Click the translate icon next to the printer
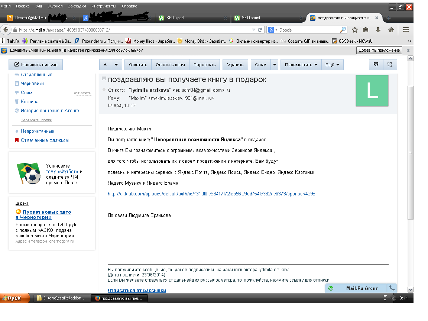The height and width of the screenshot is (321, 428). (x=390, y=64)
